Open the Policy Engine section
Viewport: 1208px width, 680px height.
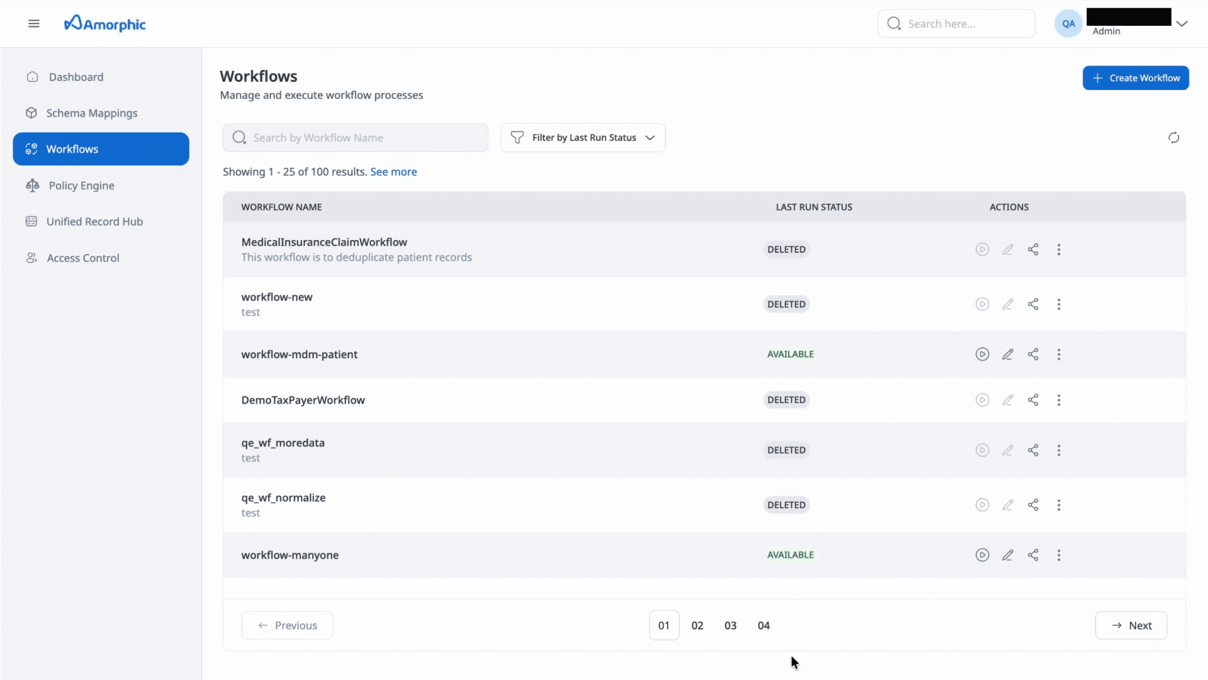tap(81, 185)
